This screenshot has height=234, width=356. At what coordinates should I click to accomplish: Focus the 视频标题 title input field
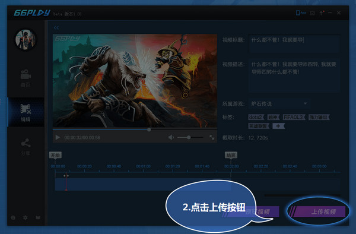tap(294, 43)
